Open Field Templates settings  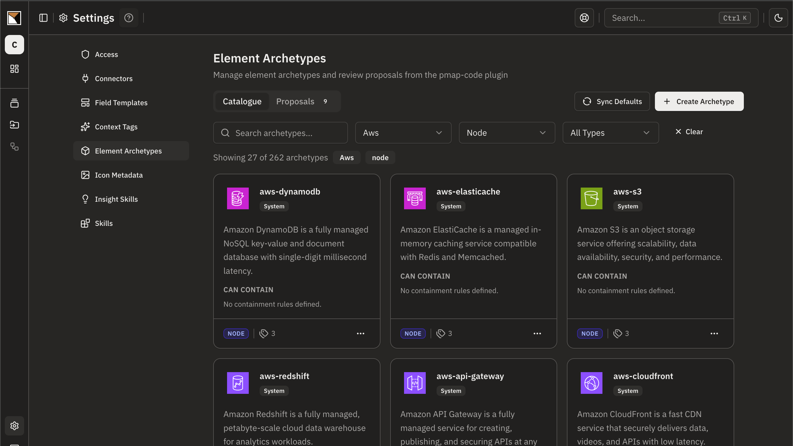tap(131, 103)
